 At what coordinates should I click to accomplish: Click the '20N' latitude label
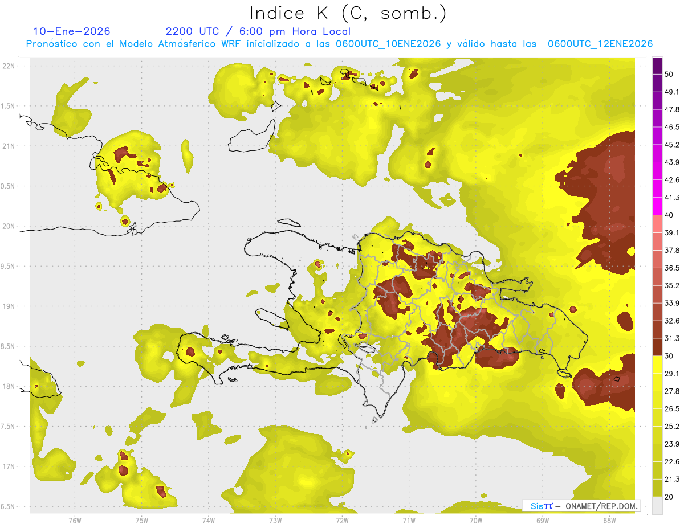tap(9, 226)
